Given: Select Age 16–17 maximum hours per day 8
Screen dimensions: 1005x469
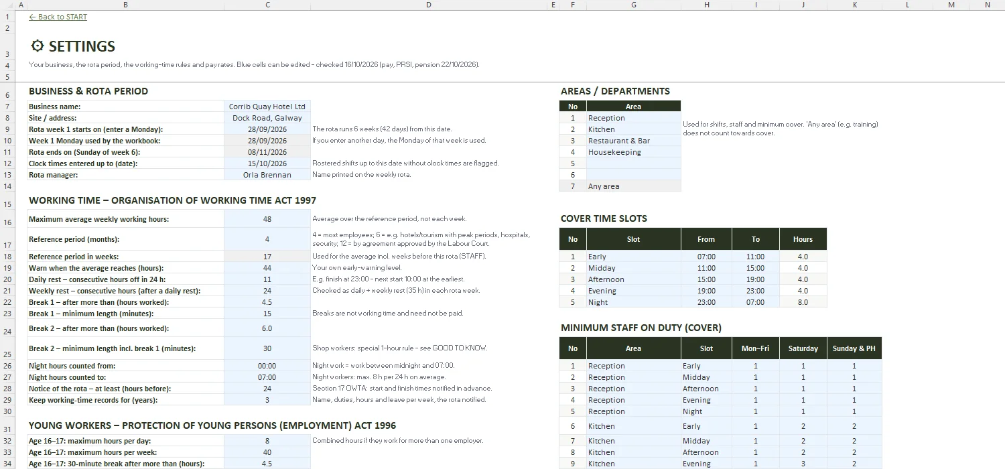Looking at the screenshot, I should pyautogui.click(x=267, y=441).
